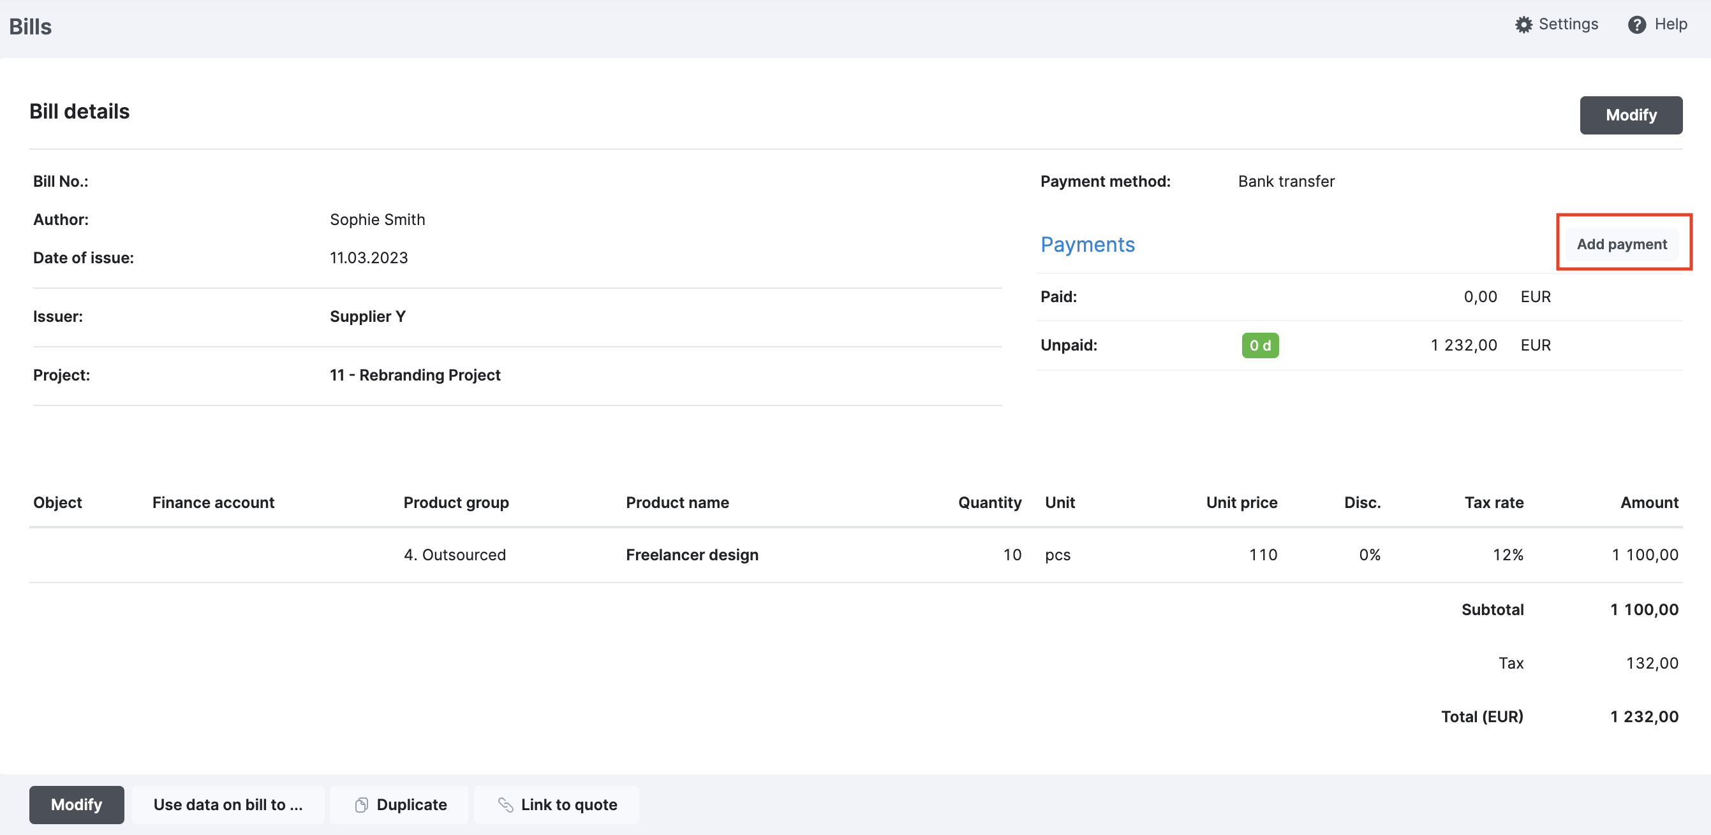Click the chain icon beside Link to quote
The image size is (1711, 835).
(x=505, y=805)
